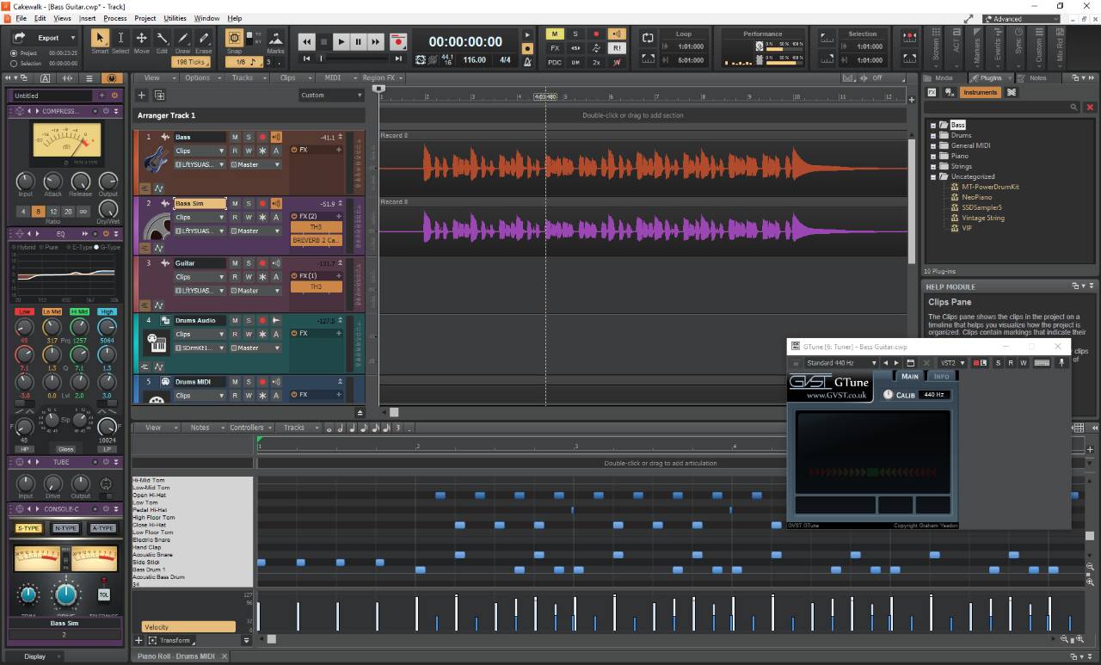The width and height of the screenshot is (1101, 665).
Task: Select the Vintage String instrument
Action: click(983, 218)
